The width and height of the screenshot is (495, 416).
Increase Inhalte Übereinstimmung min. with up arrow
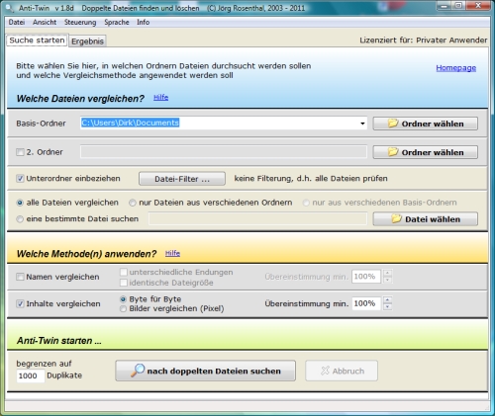pyautogui.click(x=388, y=299)
